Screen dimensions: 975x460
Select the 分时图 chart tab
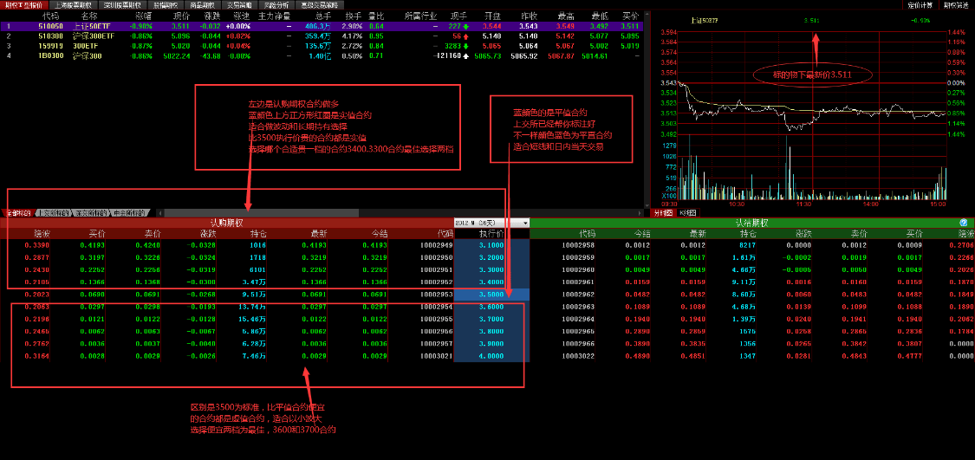(661, 212)
